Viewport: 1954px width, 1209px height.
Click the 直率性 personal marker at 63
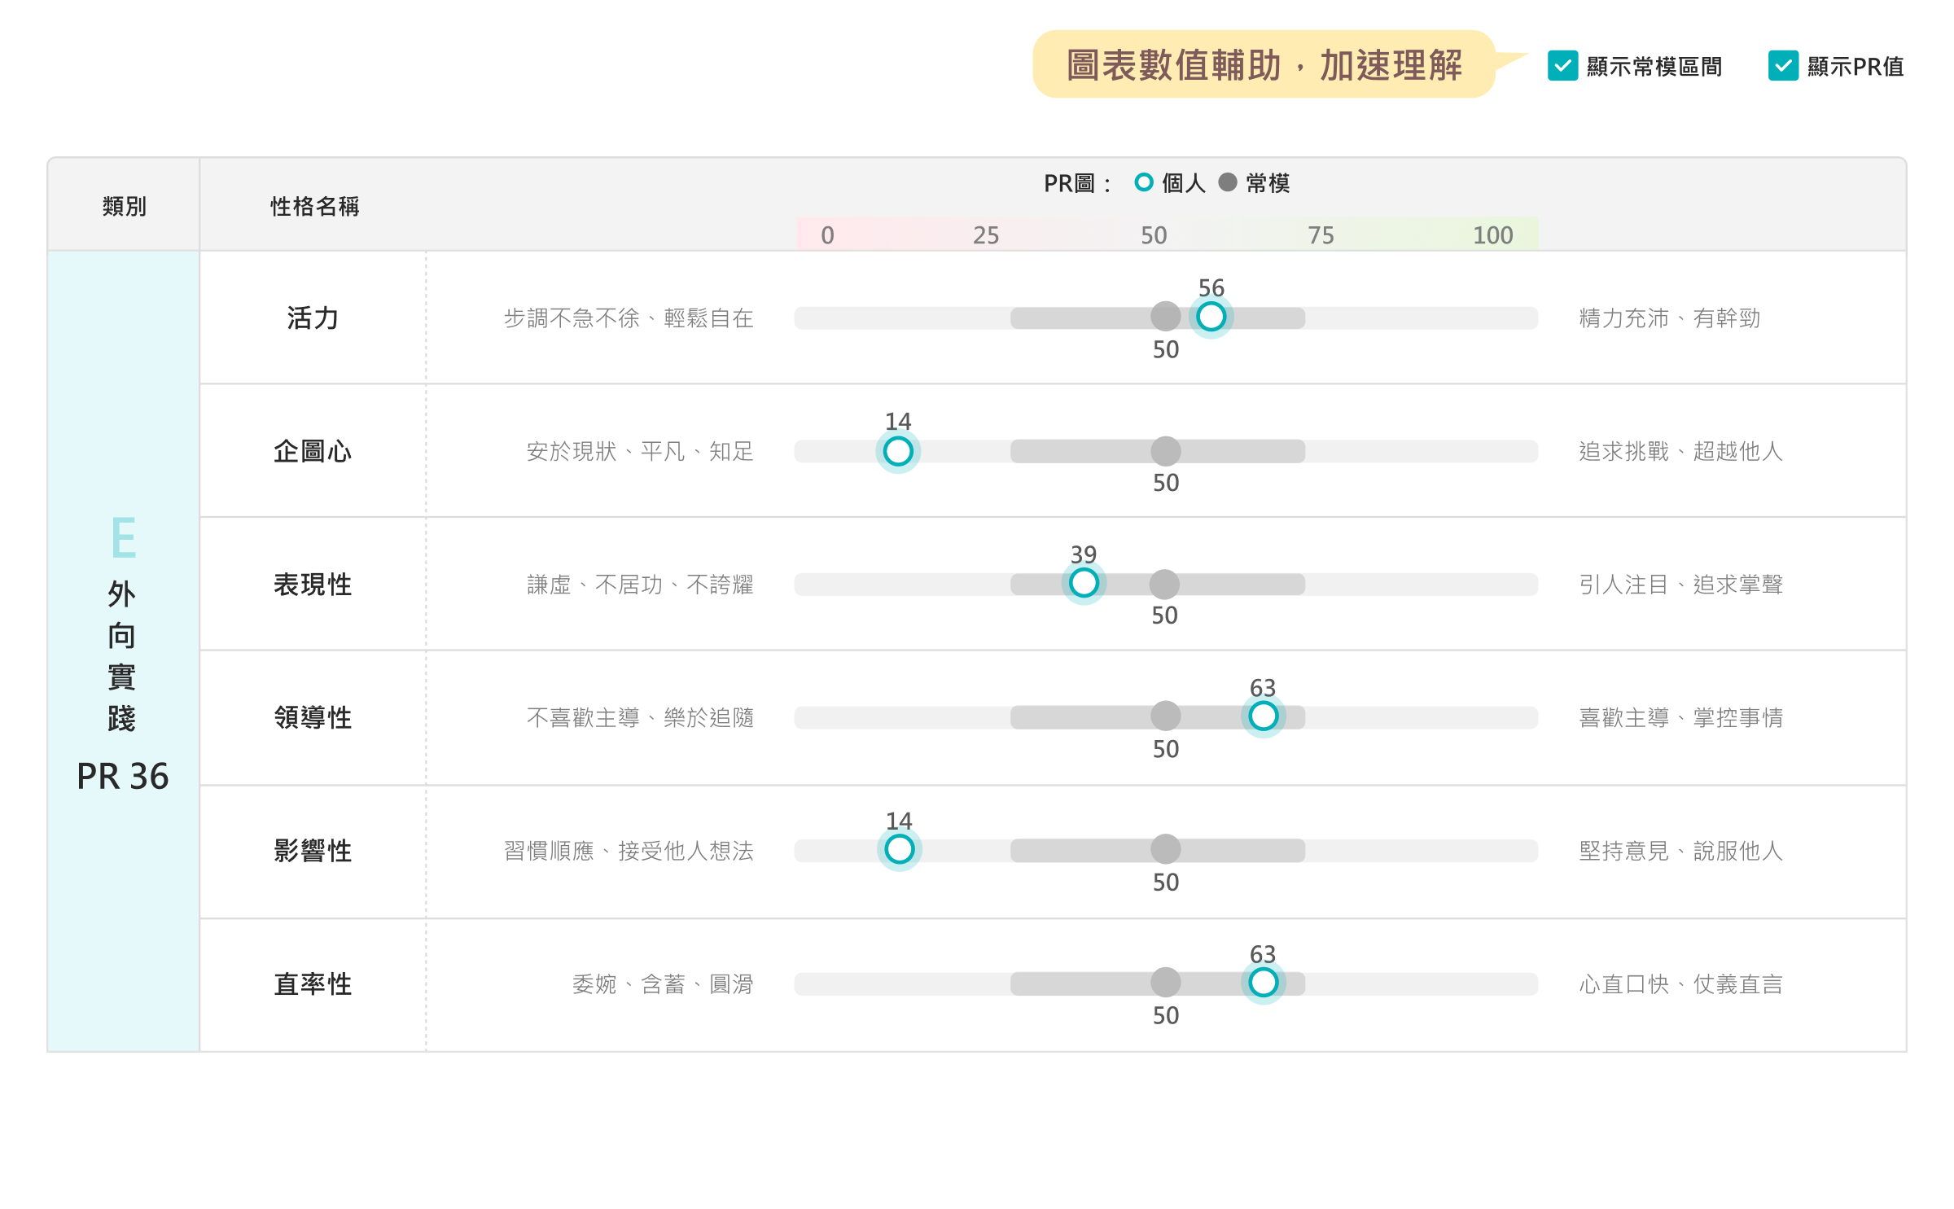tap(1263, 983)
